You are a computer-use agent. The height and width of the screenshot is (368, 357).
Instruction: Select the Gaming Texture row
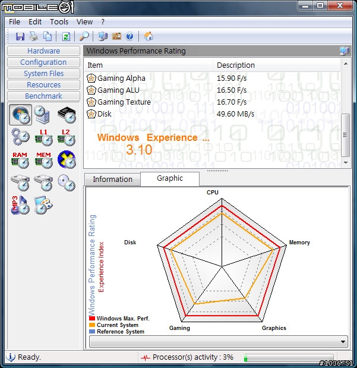(x=212, y=102)
